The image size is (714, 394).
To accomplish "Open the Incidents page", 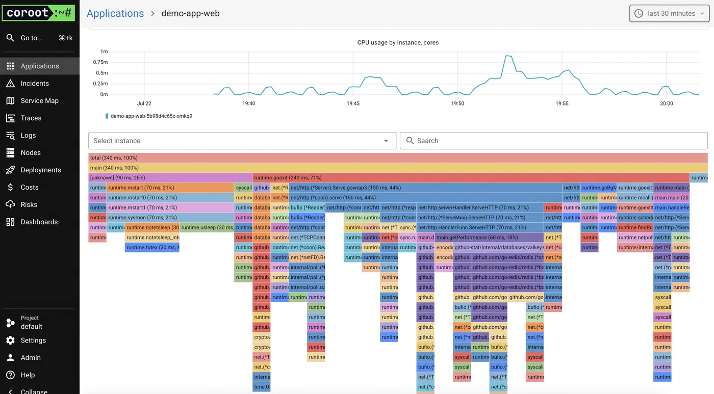I will (x=40, y=83).
